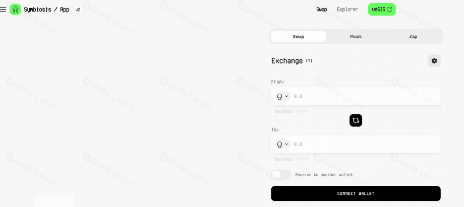Select the Swap tab in the panel
Screen dimensions: 464x207
(298, 36)
